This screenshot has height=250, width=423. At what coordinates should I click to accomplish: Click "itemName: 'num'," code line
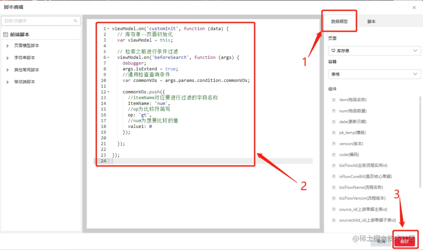coord(149,103)
